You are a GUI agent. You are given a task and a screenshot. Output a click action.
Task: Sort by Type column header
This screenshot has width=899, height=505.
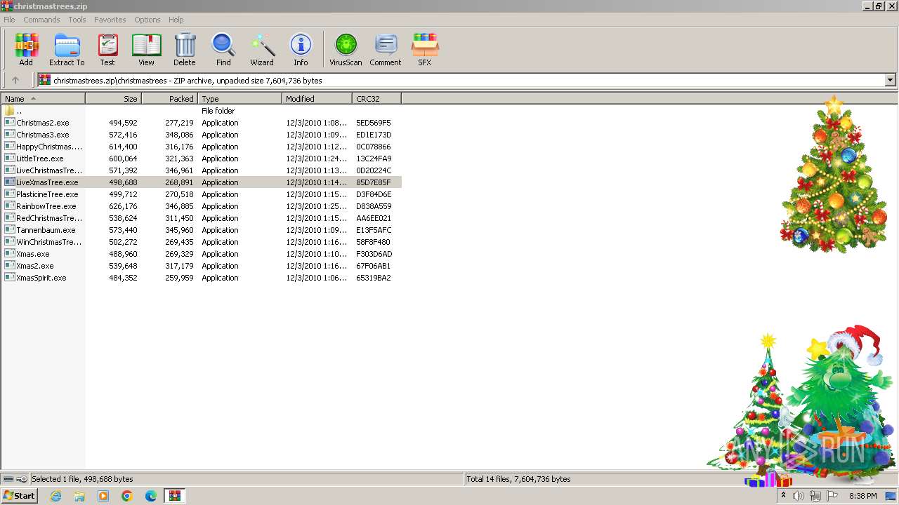coord(239,99)
